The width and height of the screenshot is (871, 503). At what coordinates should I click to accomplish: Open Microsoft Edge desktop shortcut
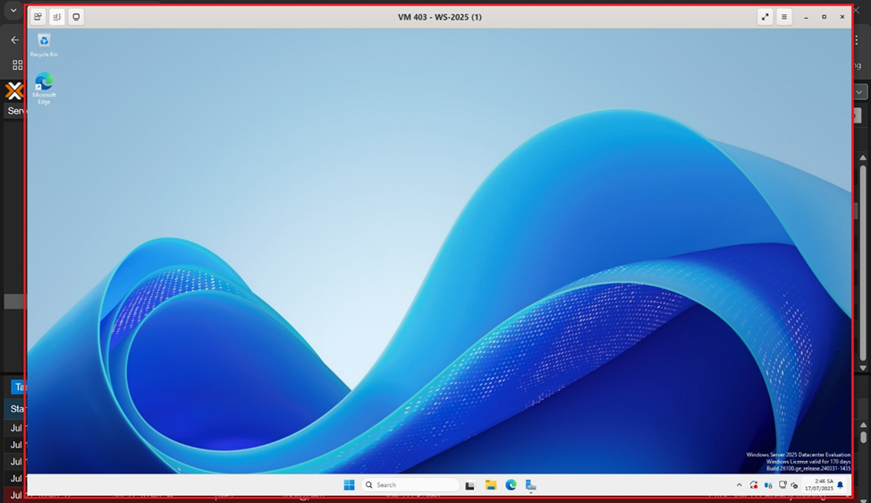coord(44,82)
